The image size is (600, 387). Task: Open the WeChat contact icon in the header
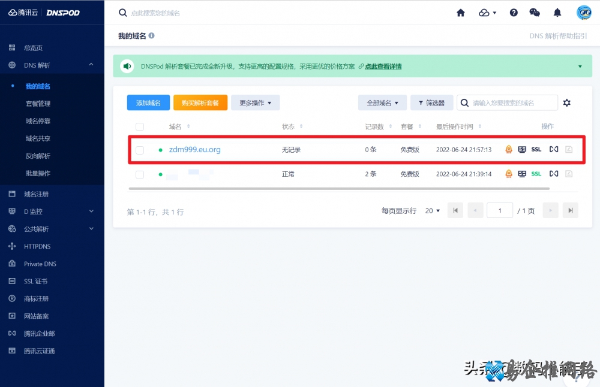(535, 12)
